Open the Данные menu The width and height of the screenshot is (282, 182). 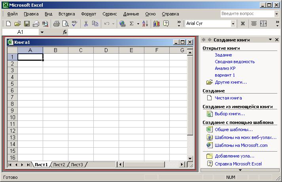131,14
